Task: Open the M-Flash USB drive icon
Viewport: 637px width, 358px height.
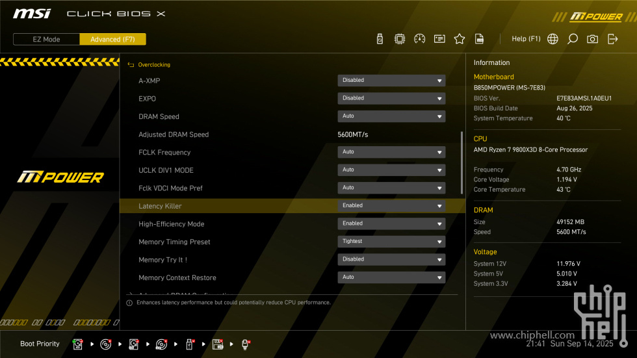Action: (380, 39)
